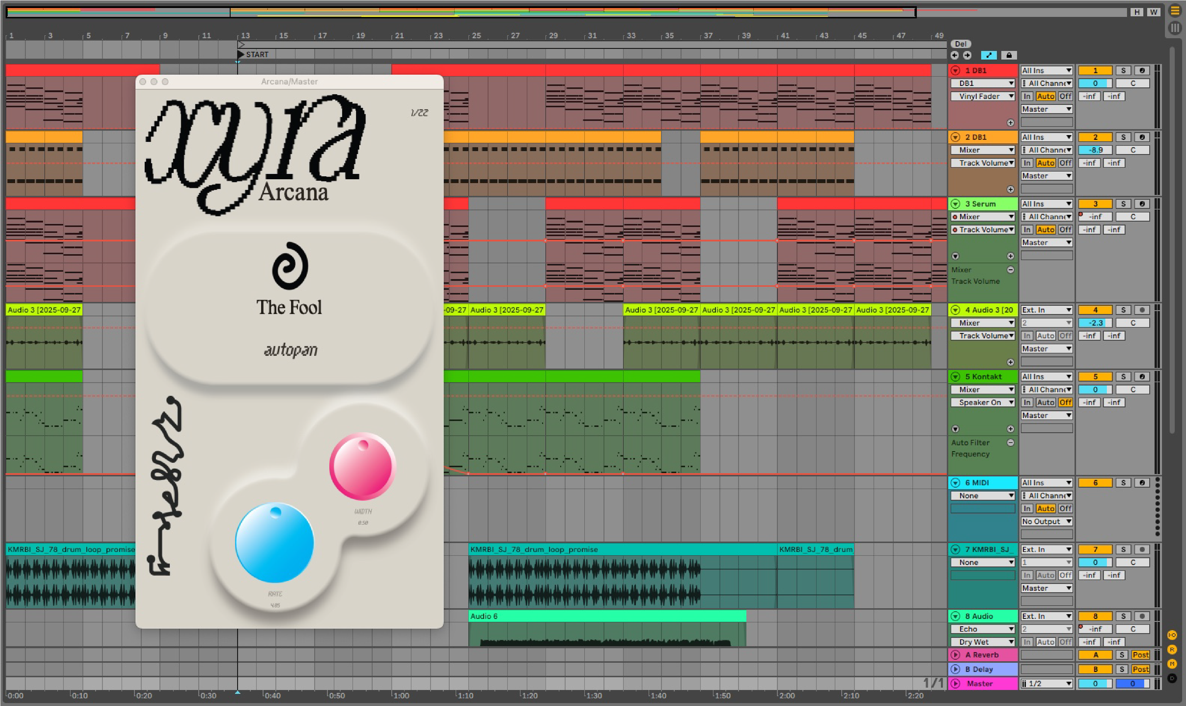Toggle track 2 activator button
The width and height of the screenshot is (1186, 706).
click(x=1095, y=137)
